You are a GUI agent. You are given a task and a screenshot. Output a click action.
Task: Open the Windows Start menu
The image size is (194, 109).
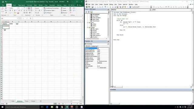click(2, 107)
